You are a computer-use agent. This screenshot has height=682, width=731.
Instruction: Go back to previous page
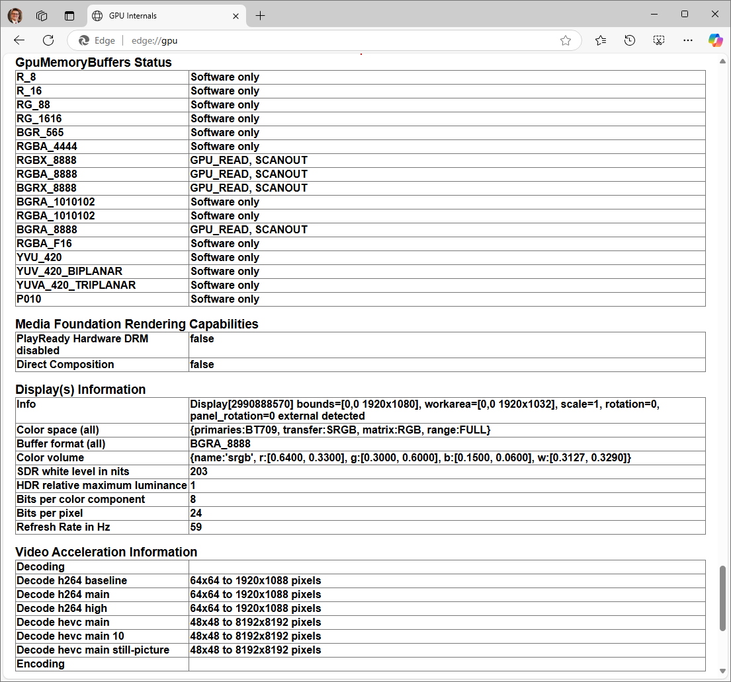coord(19,40)
